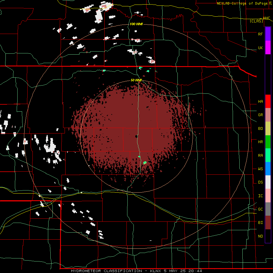Click the RF purple legend swatch
The width and height of the screenshot is (273, 273).
coord(268,34)
